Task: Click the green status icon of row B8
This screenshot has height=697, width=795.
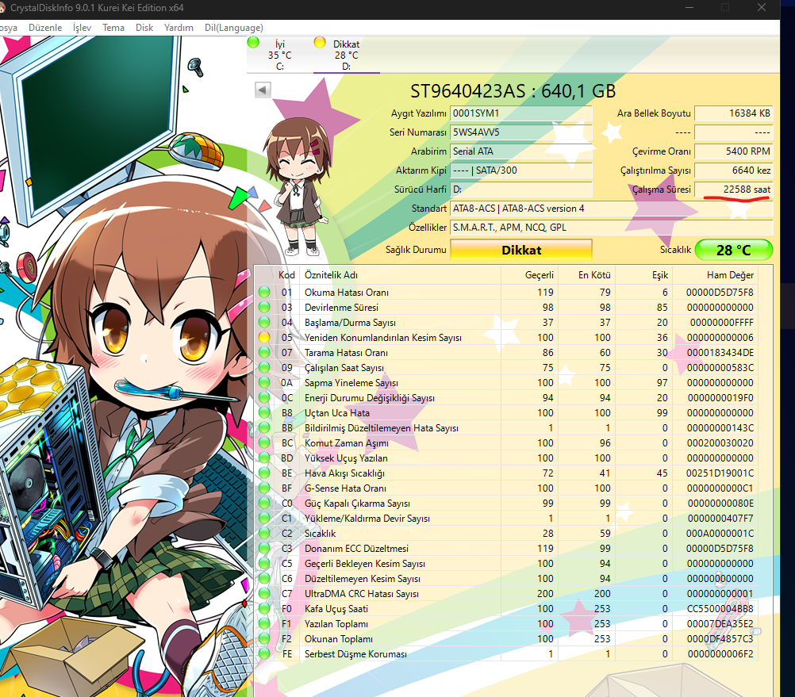Action: click(264, 412)
